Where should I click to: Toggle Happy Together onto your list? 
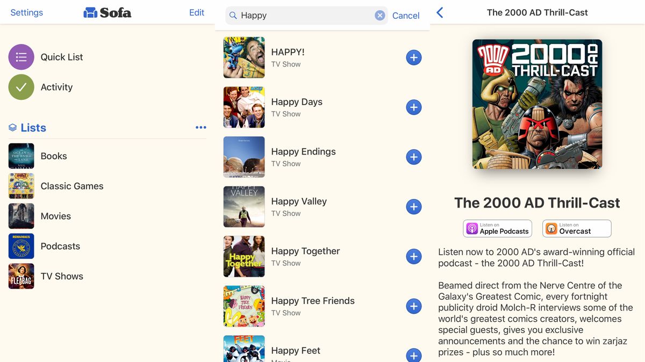(414, 256)
